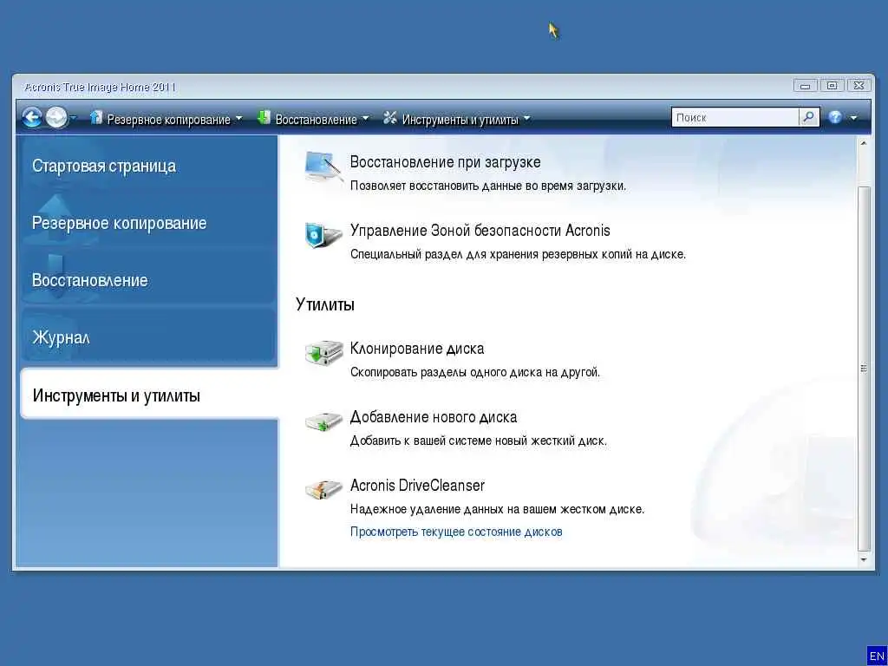Open Восстановление toolbar menu
The width and height of the screenshot is (888, 666).
316,120
